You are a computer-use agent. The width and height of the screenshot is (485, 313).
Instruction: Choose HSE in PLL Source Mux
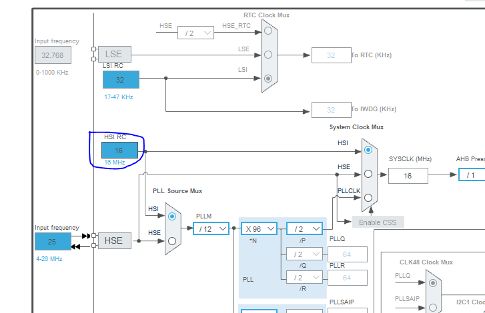click(173, 240)
